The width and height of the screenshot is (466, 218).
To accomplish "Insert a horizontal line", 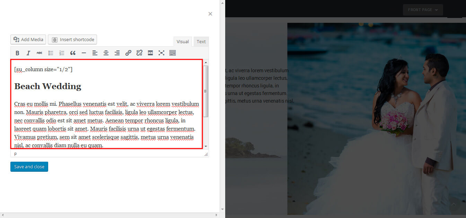I will tap(84, 53).
